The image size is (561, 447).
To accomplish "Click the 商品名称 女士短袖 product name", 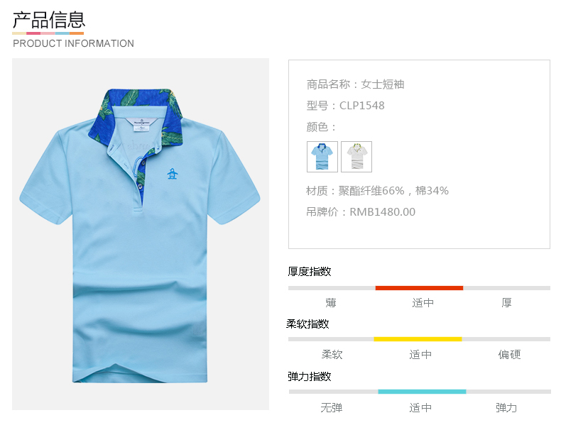I will click(x=355, y=84).
